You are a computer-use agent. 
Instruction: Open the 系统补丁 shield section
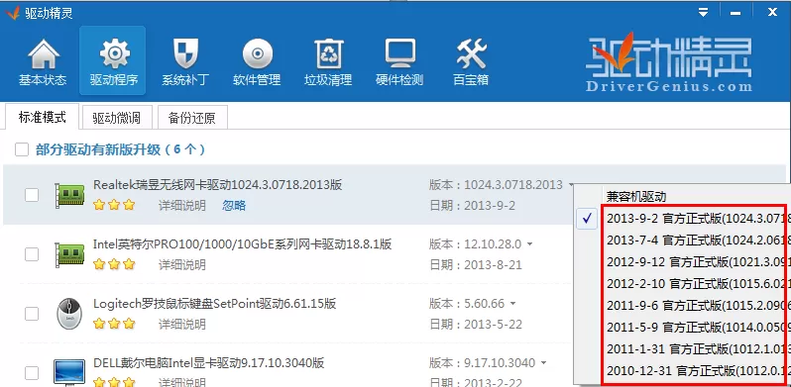coord(185,61)
